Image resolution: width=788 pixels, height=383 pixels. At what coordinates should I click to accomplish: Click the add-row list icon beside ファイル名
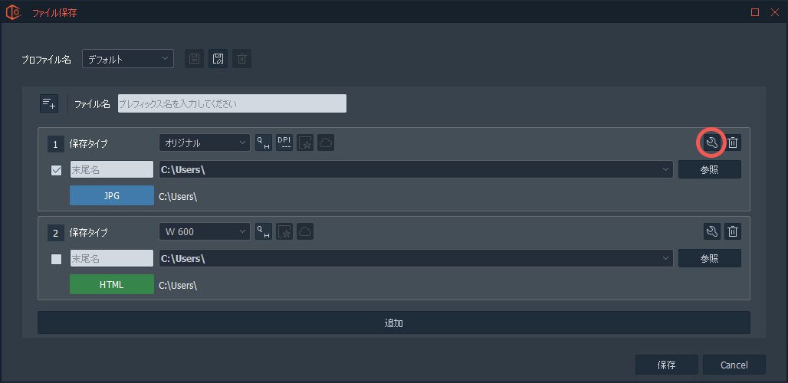49,103
